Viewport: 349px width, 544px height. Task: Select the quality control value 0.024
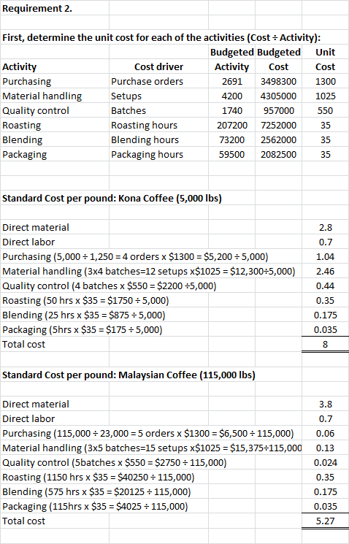(x=325, y=462)
